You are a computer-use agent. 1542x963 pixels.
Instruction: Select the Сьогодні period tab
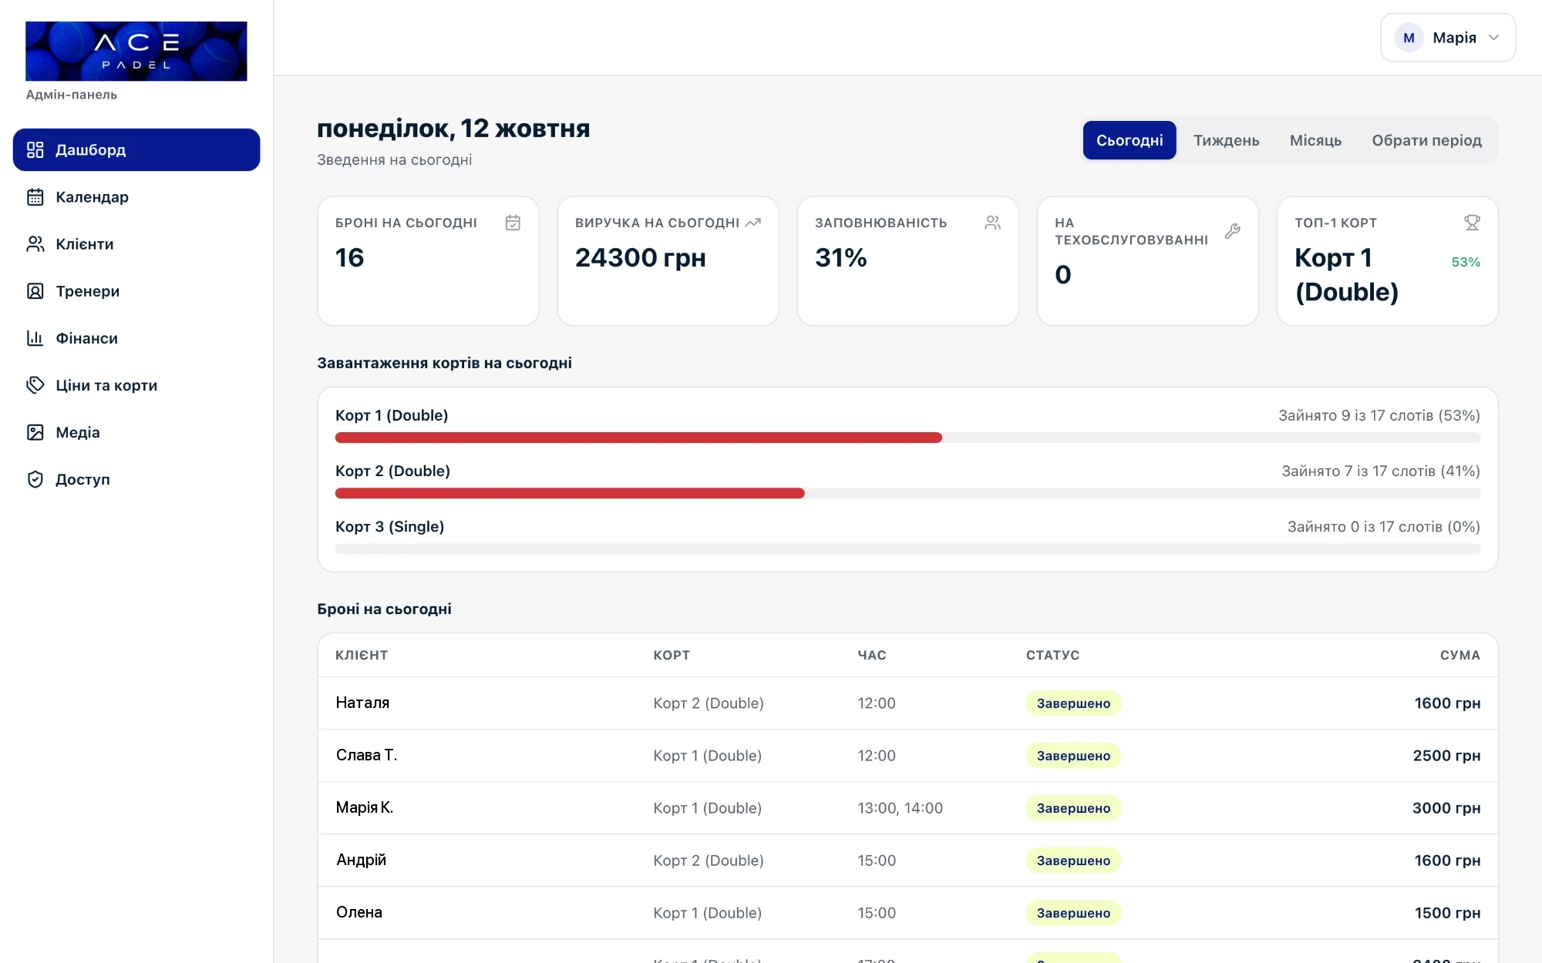click(1130, 140)
